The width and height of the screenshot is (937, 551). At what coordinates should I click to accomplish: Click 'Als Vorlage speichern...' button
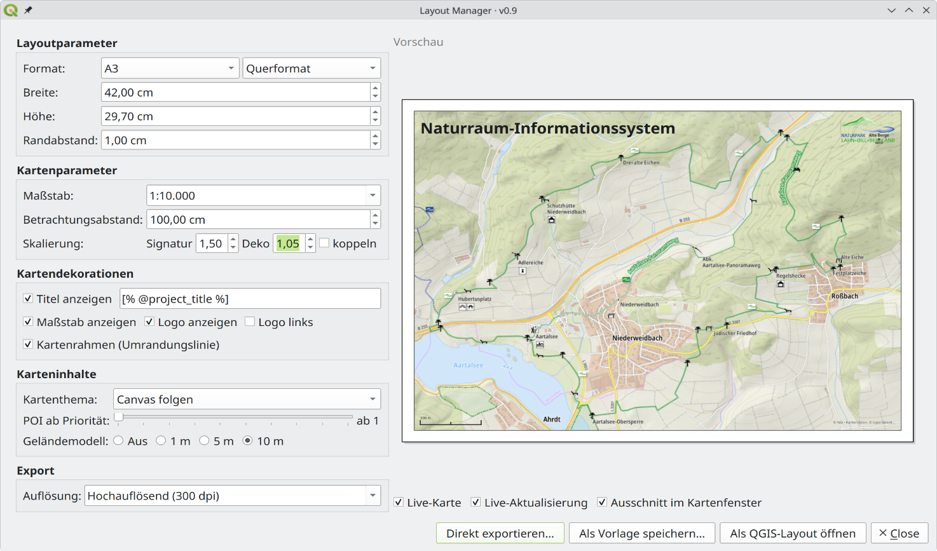click(642, 533)
